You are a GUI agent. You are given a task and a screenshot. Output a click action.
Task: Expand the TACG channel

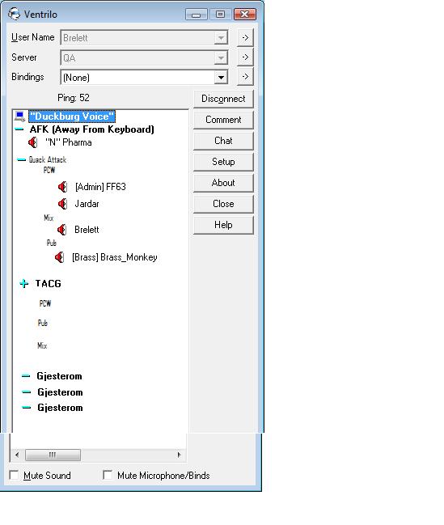click(x=23, y=284)
